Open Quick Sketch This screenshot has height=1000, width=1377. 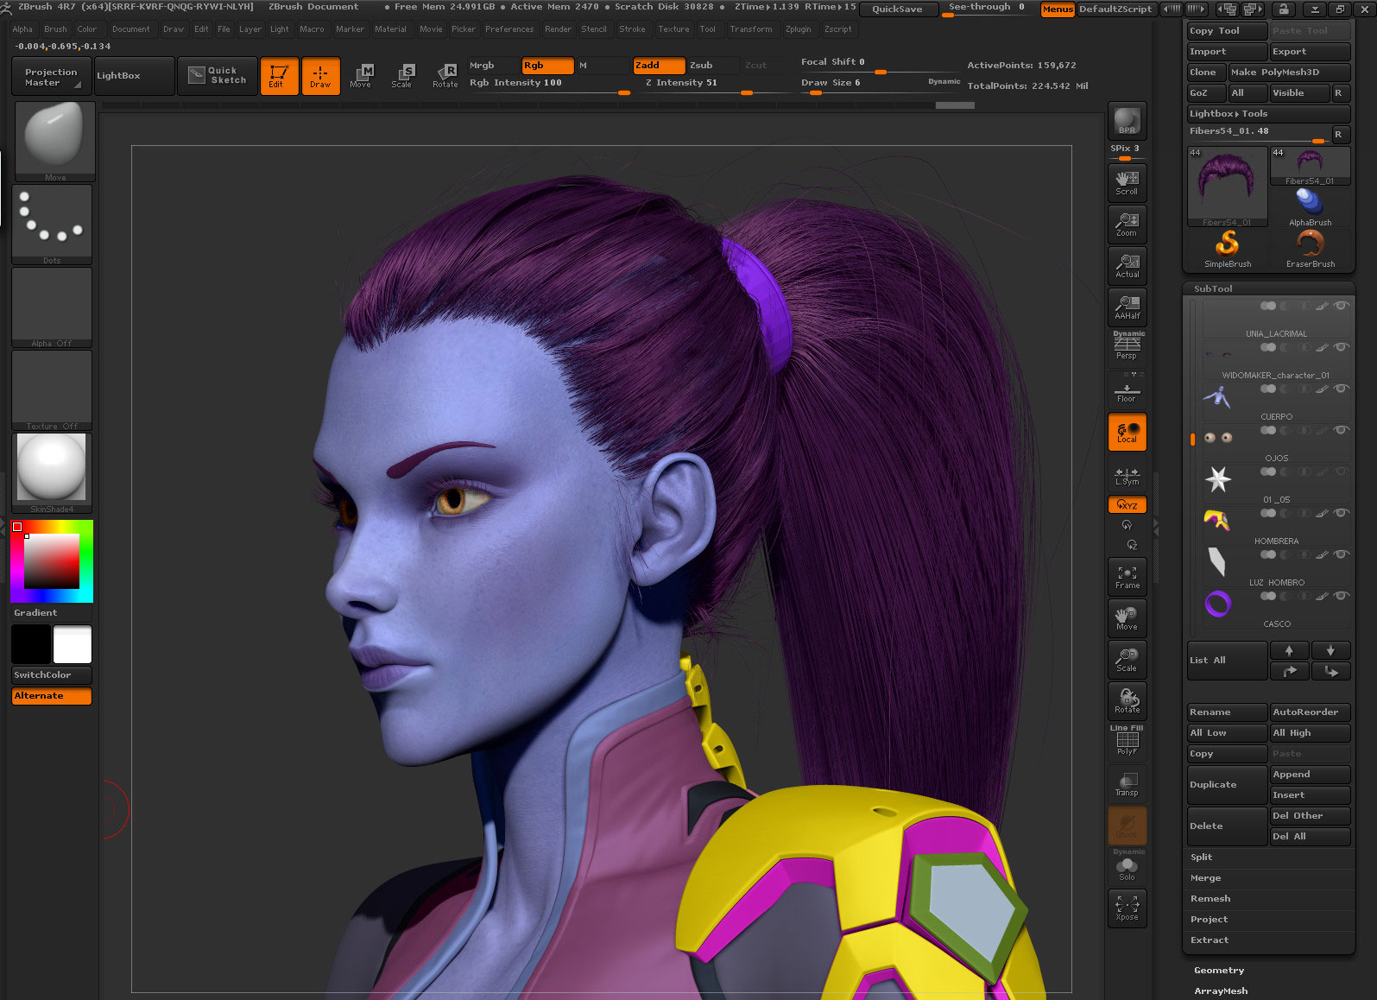218,76
